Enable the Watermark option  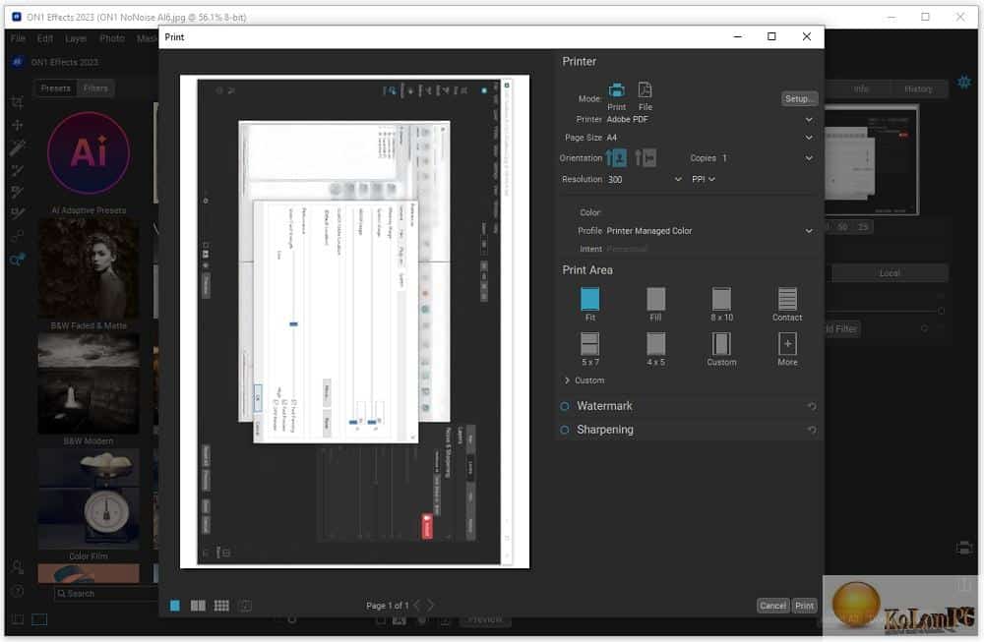[x=564, y=406]
